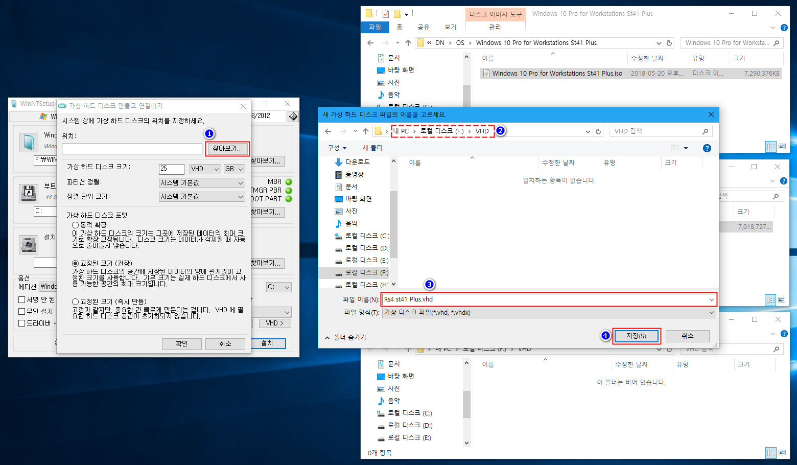Select Local Disk (D:) in the bottom Explorer pane
797x465 pixels.
pos(405,426)
